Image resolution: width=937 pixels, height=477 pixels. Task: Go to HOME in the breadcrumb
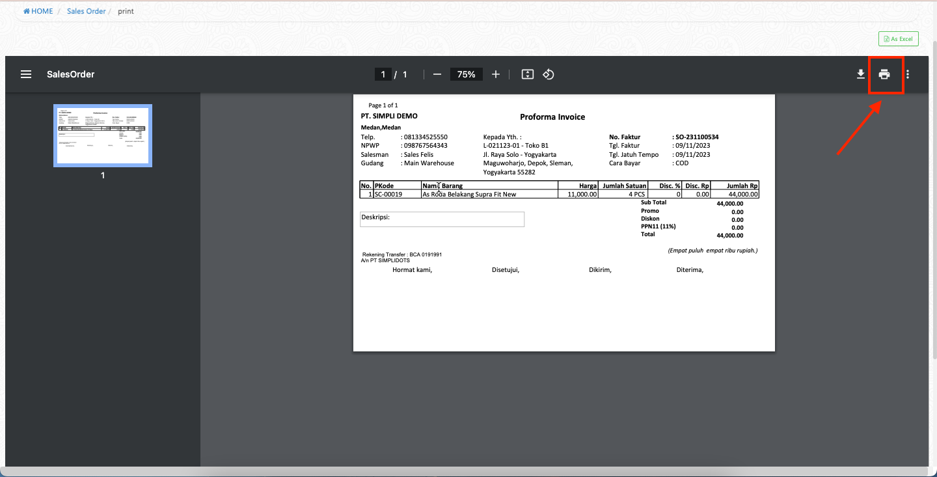coord(38,11)
